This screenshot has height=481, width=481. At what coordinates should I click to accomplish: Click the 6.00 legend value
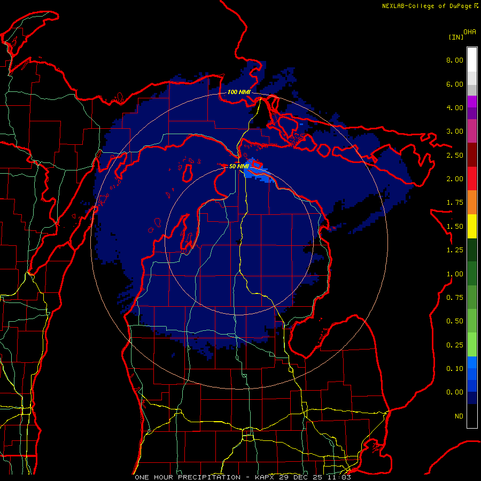(455, 84)
